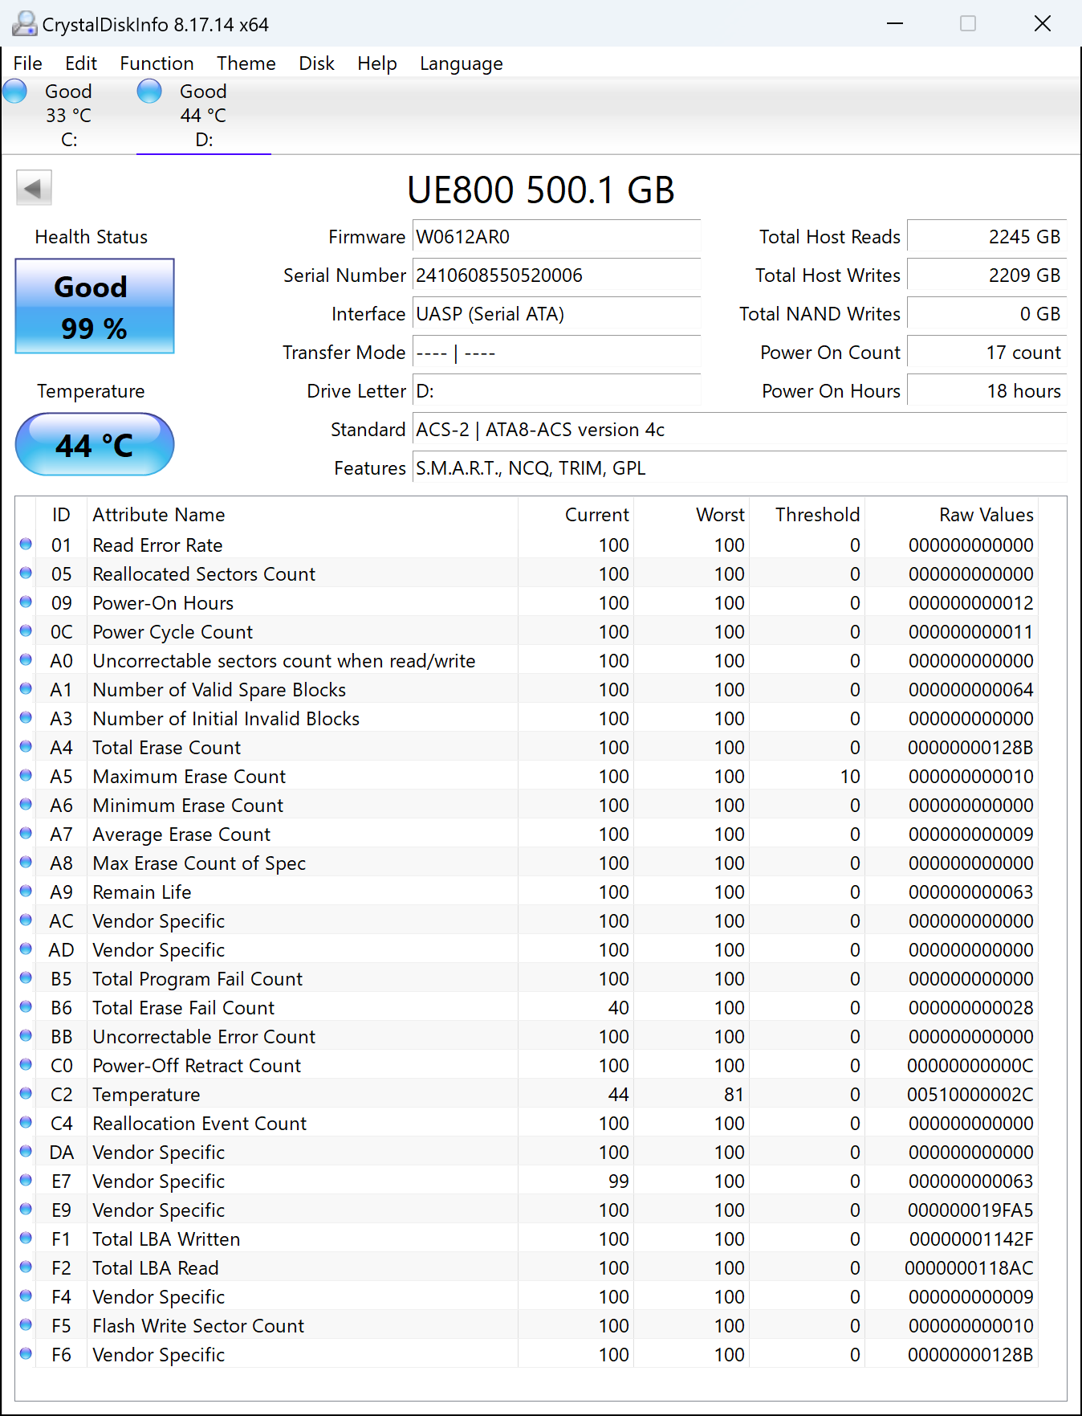Open the Disk menu
Viewport: 1082px width, 1416px height.
tap(316, 63)
